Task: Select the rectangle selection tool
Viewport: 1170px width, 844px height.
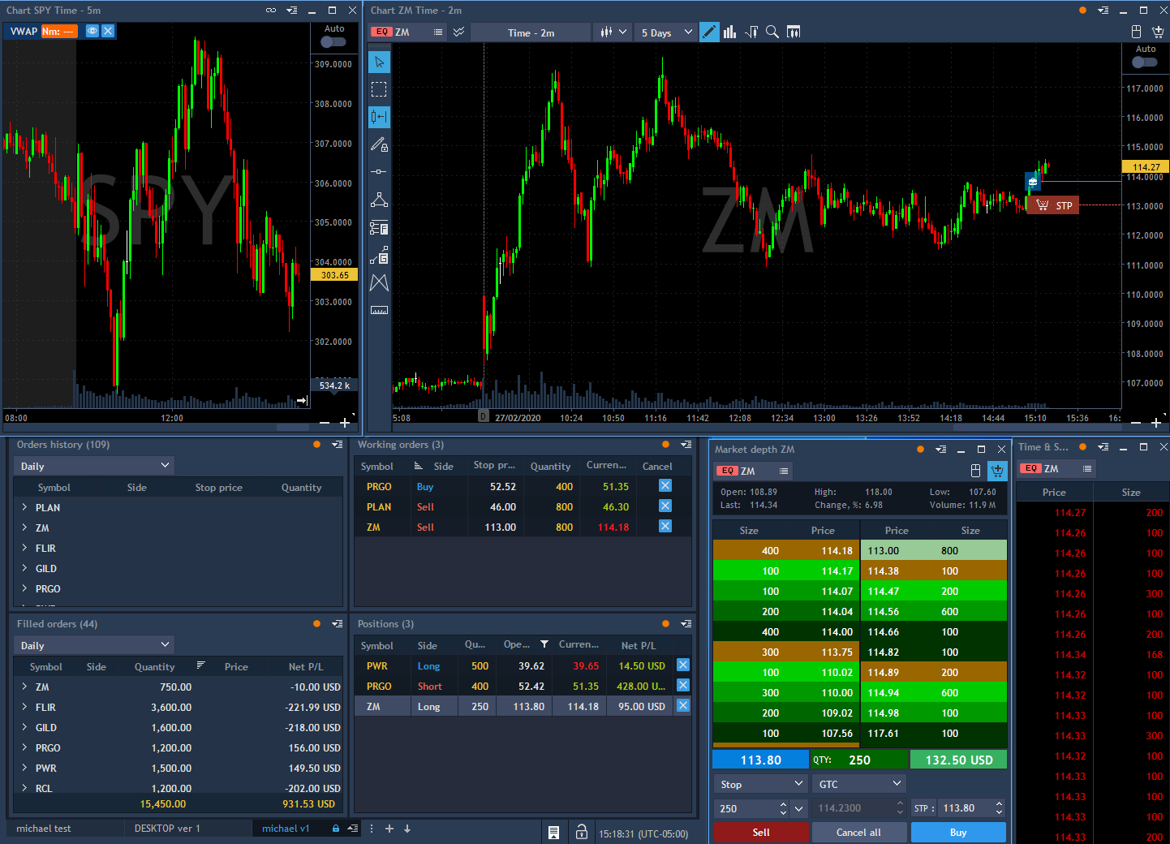Action: pyautogui.click(x=379, y=89)
